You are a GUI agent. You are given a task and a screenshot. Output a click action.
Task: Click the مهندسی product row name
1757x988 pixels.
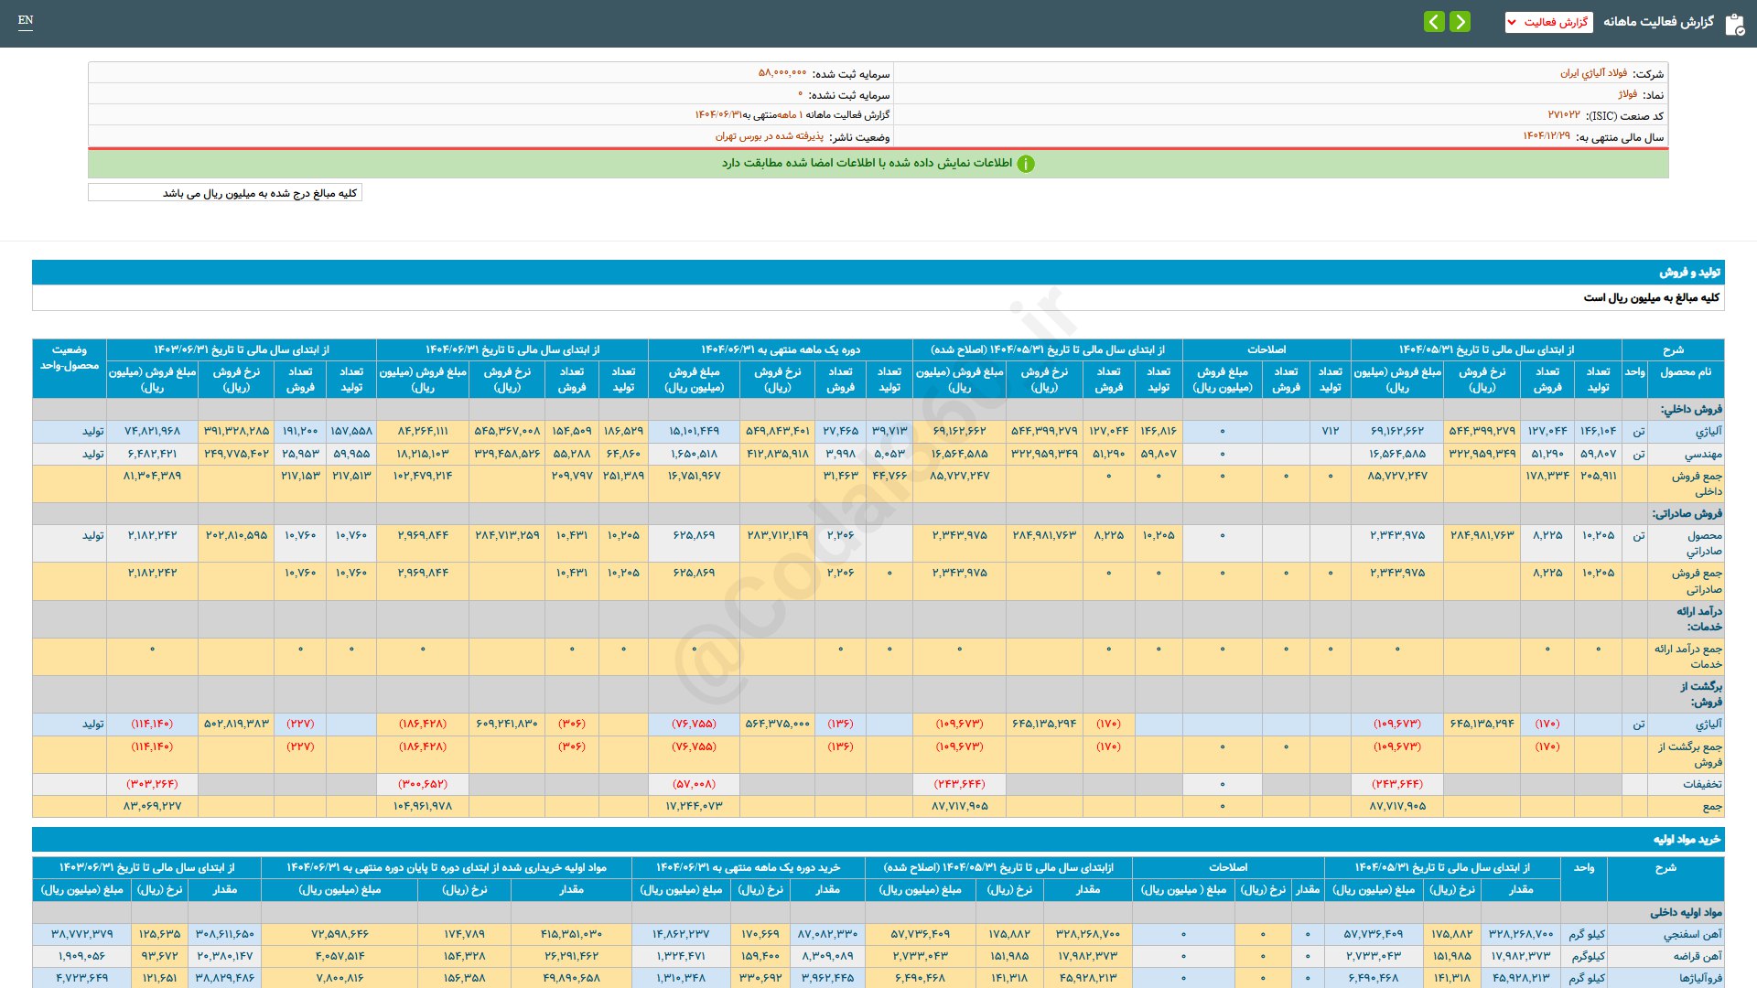click(x=1703, y=454)
